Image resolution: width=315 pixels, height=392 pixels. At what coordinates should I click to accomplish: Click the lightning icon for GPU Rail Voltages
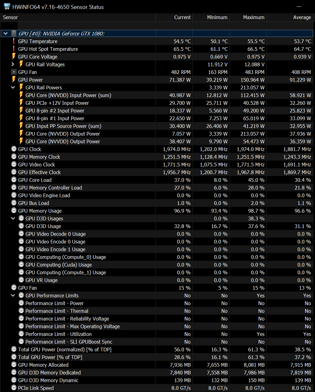pyautogui.click(x=21, y=64)
